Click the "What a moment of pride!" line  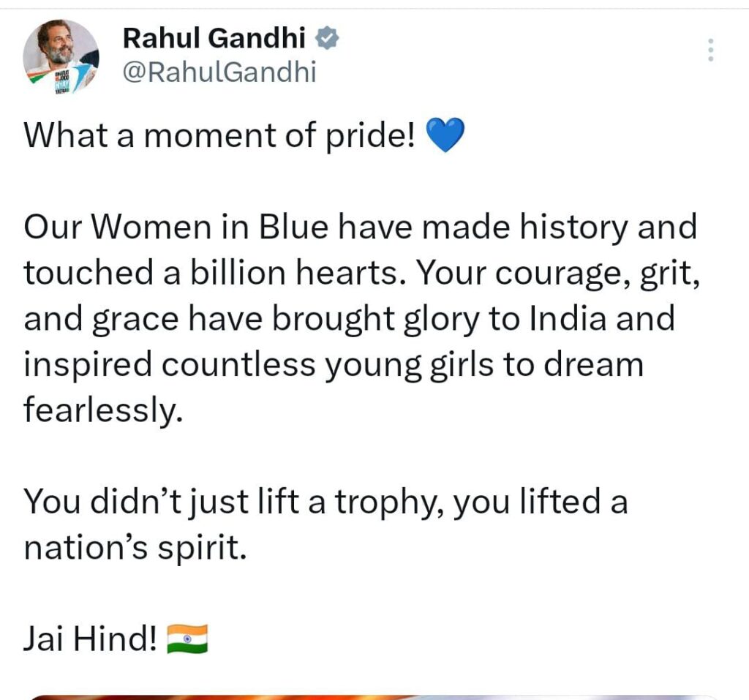[x=219, y=138]
